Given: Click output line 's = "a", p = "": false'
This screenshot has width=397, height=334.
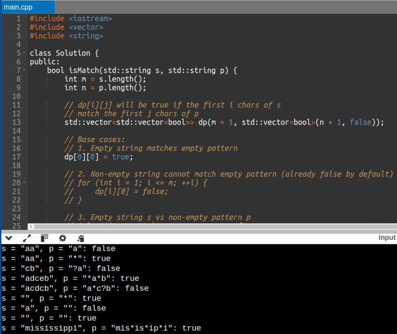Looking at the screenshot, I should (54, 308).
